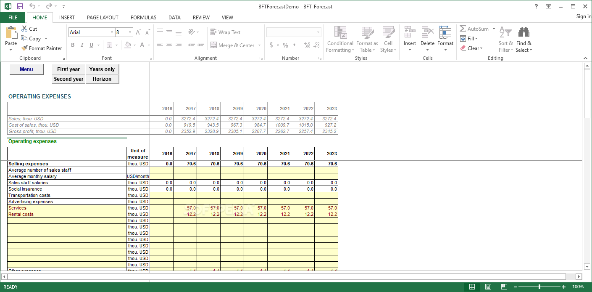This screenshot has width=592, height=292.
Task: Click the Save icon in quick access toolbar
Action: 20,6
